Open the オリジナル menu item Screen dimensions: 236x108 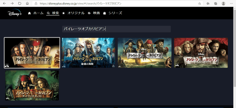[76, 13]
